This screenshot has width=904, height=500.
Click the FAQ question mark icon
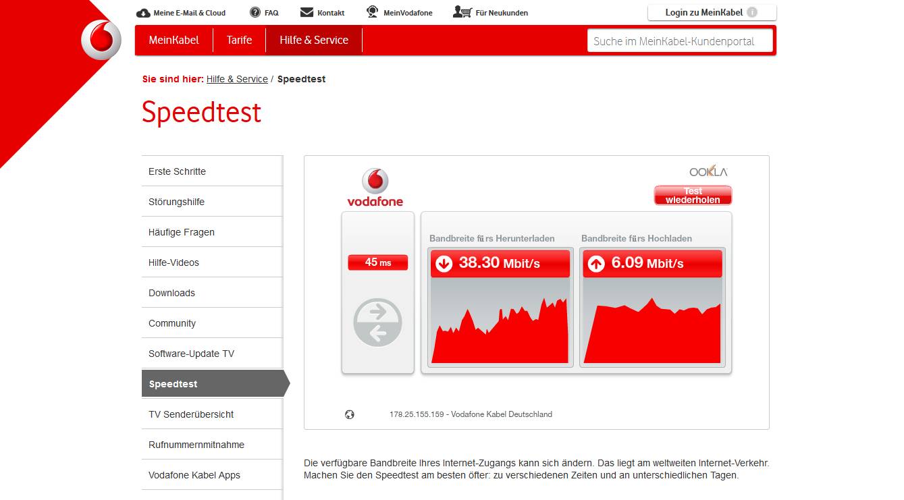click(x=255, y=12)
